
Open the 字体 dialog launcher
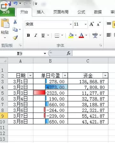point(100,45)
